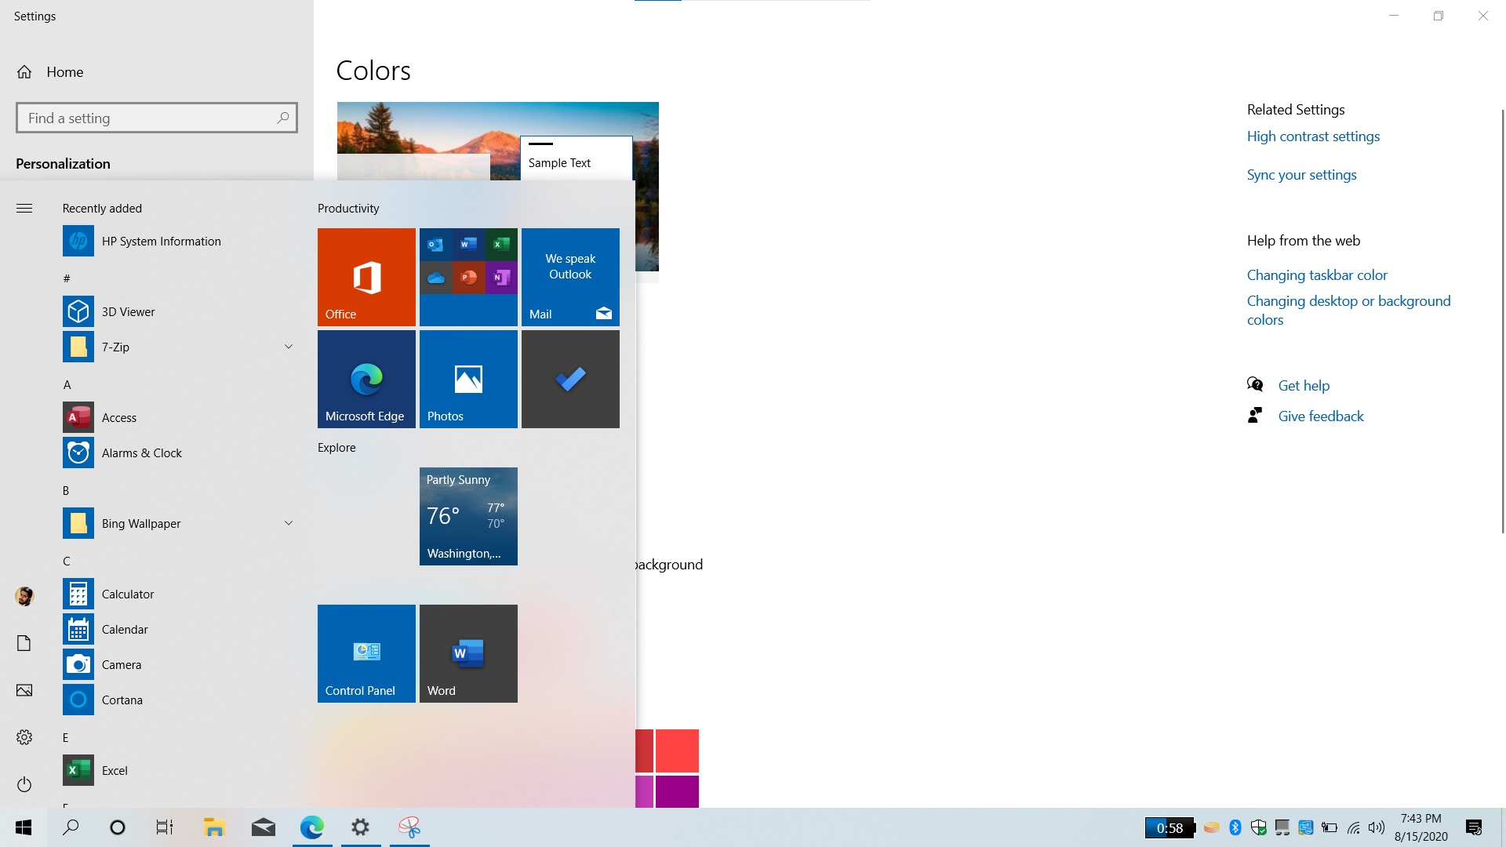Launch Excel from app list
This screenshot has height=847, width=1506.
click(180, 771)
